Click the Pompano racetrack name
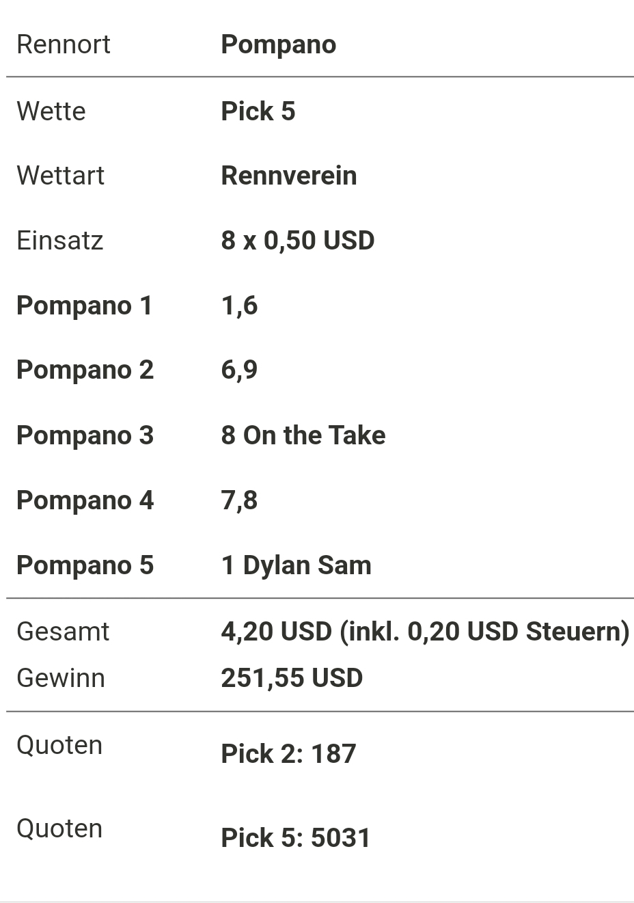Screen dimensions: 634x903 [x=278, y=45]
